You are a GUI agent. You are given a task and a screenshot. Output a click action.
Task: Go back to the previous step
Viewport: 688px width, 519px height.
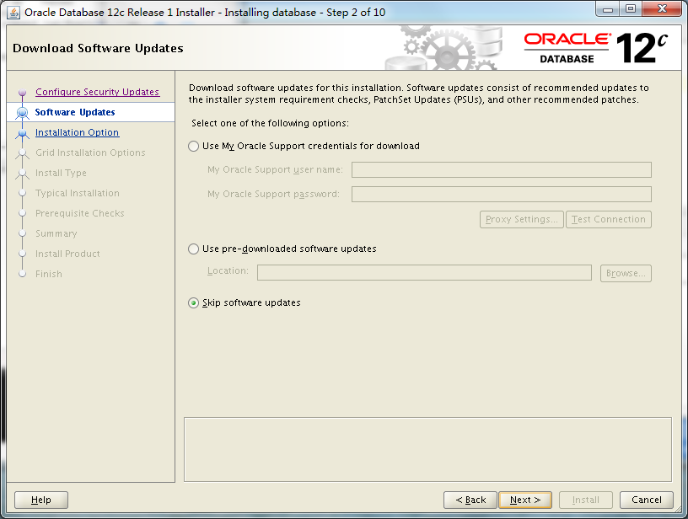click(x=470, y=500)
